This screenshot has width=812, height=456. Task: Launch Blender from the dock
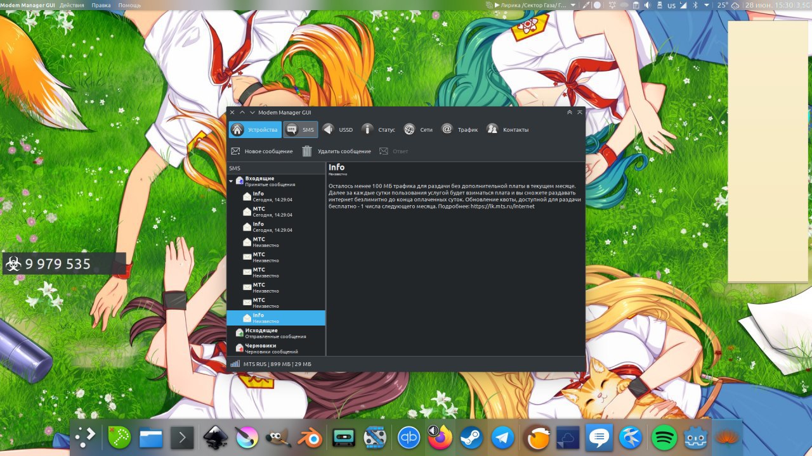[x=311, y=438]
